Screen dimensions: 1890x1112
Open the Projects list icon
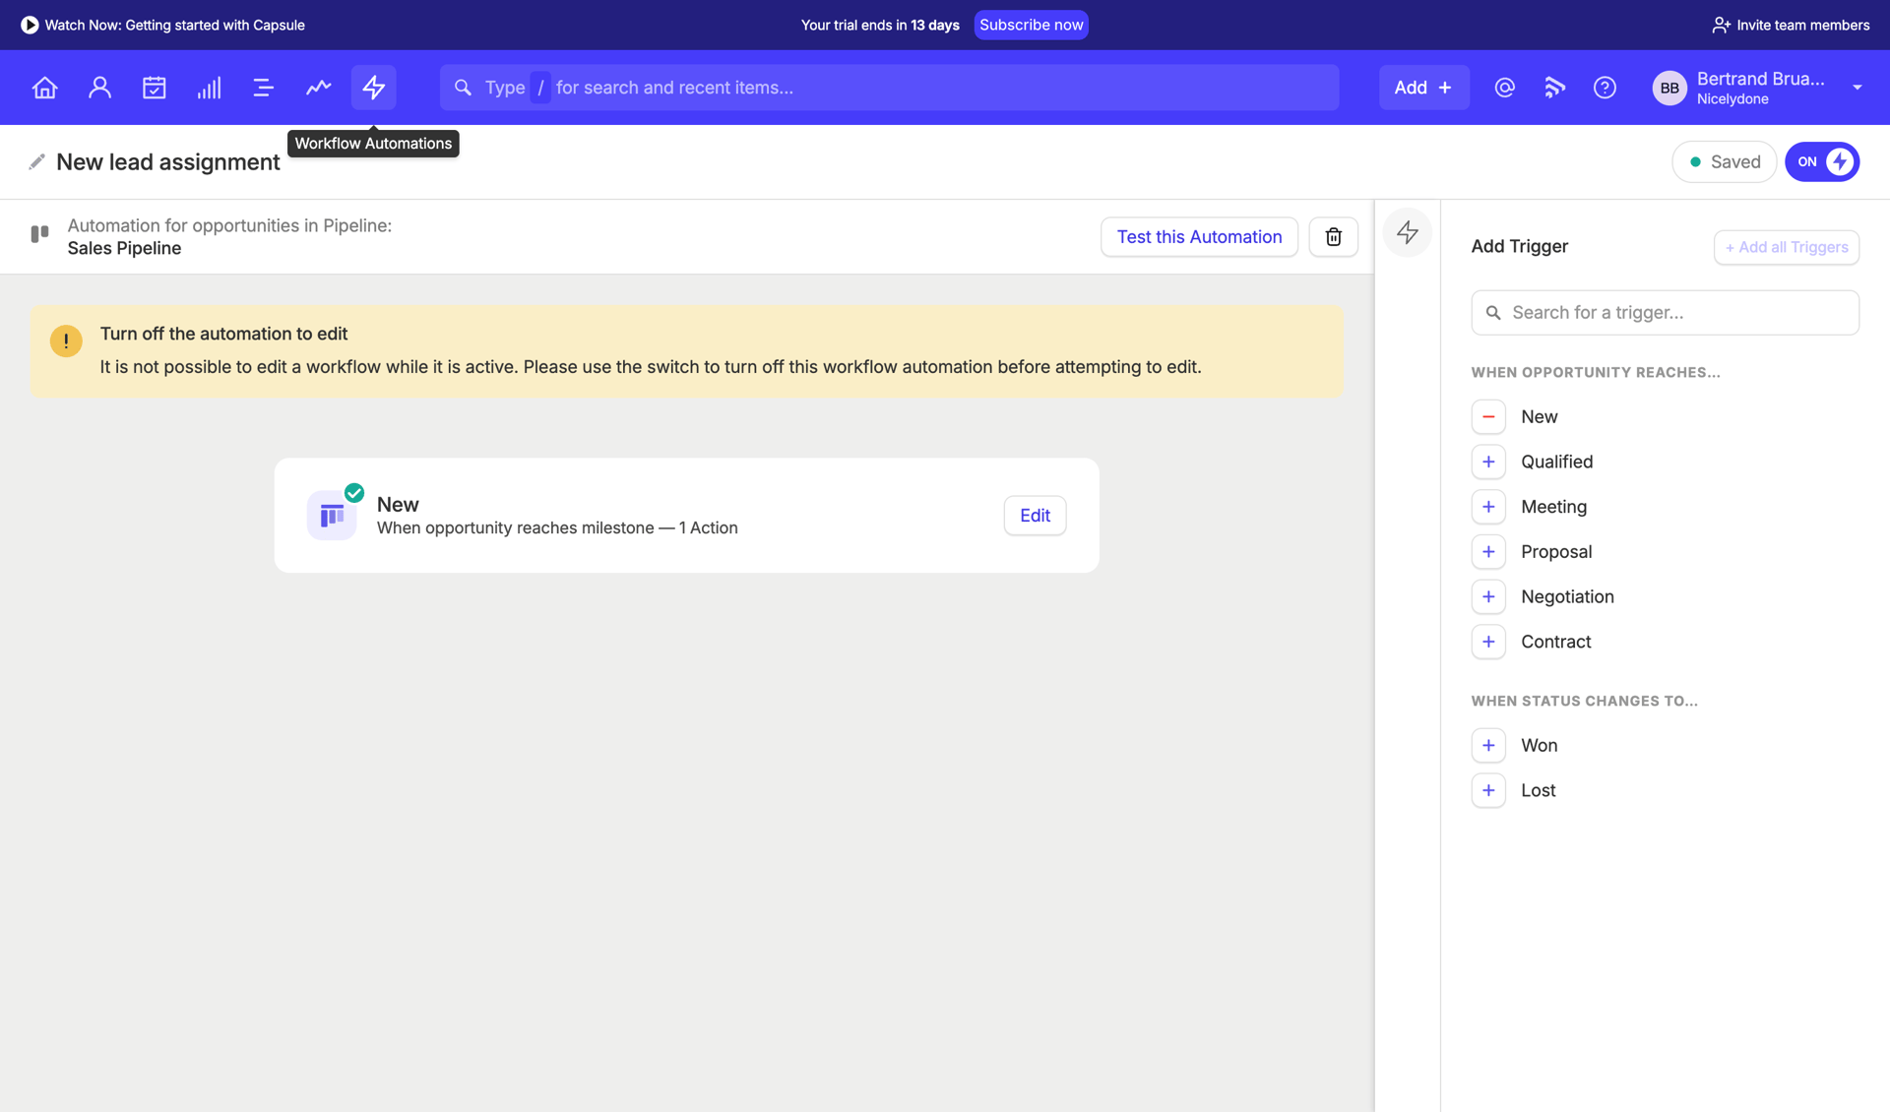[x=263, y=88]
